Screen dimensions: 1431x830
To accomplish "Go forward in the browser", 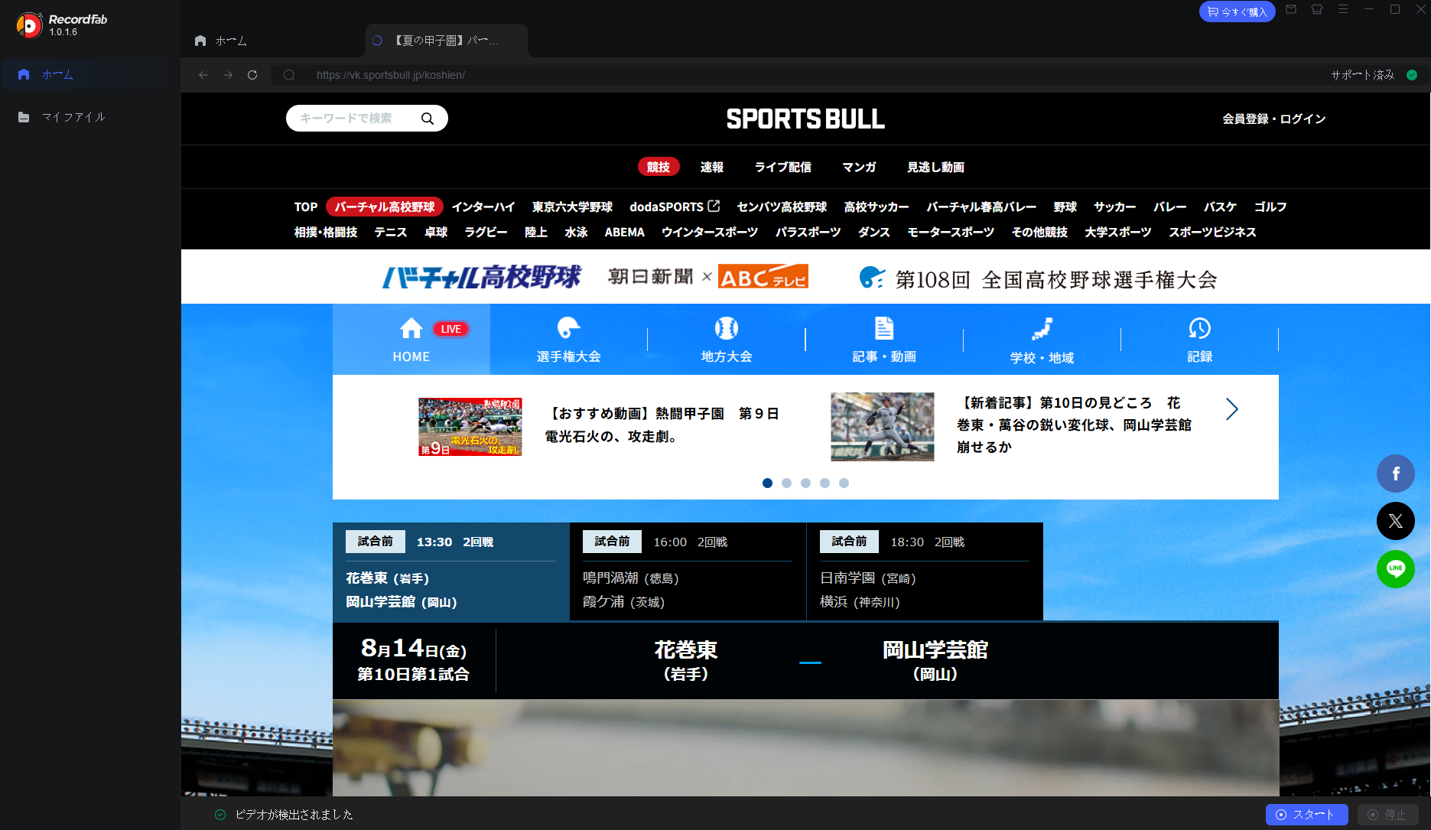I will click(228, 75).
